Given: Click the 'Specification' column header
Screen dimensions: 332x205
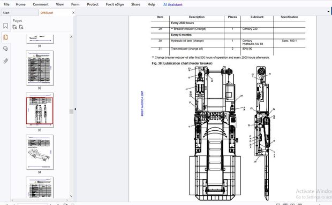Looking at the screenshot, I should pos(290,17).
